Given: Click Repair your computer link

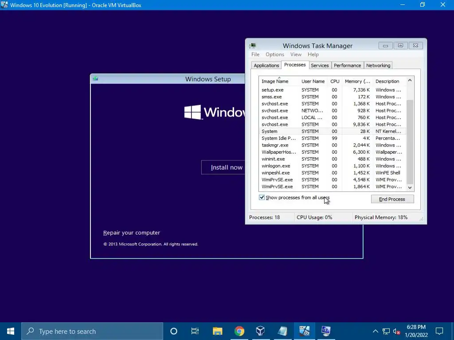Looking at the screenshot, I should tap(131, 233).
